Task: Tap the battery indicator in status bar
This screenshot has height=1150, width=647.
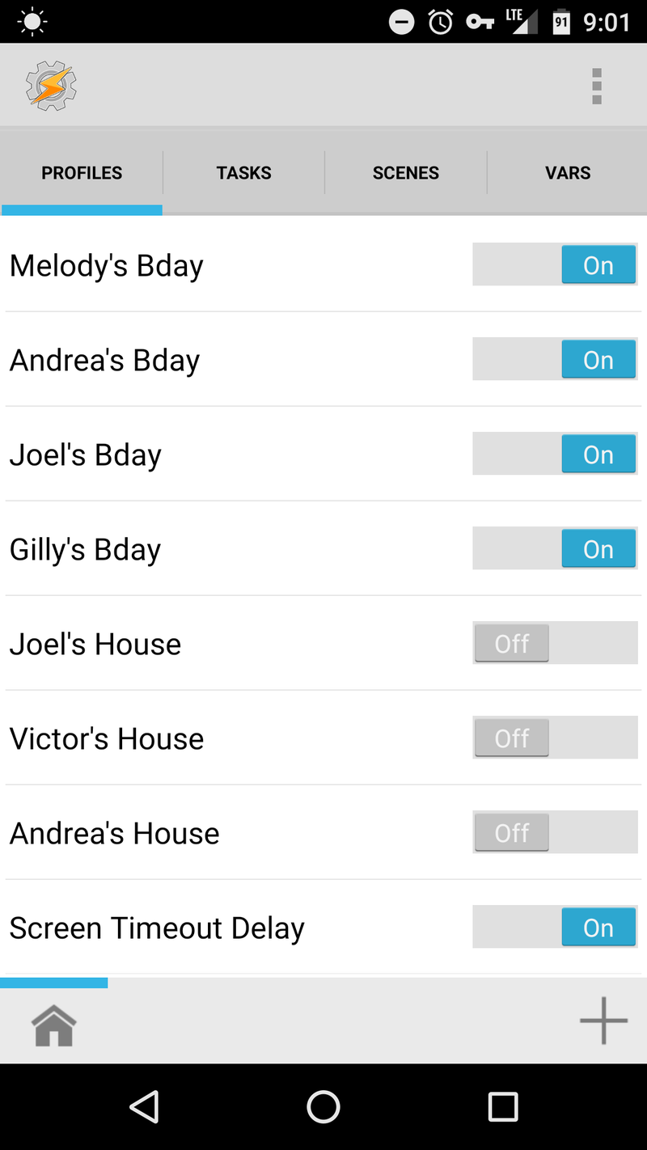Action: pyautogui.click(x=561, y=22)
